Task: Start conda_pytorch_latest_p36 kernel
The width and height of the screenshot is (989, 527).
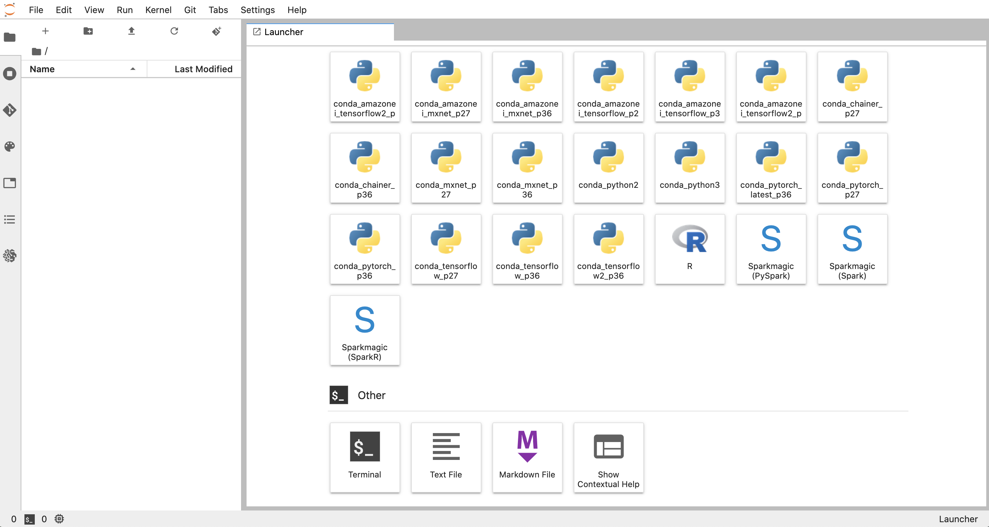Action: [x=771, y=168]
